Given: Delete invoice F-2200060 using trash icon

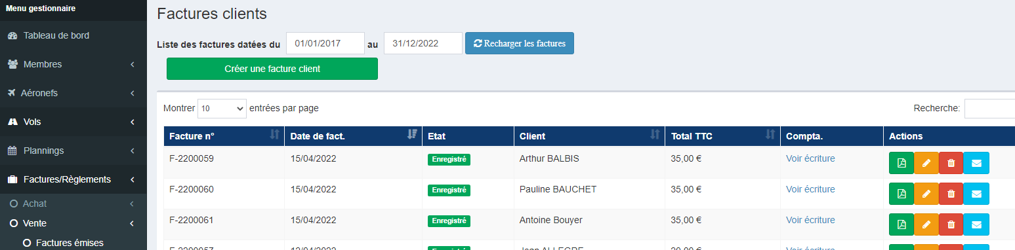Looking at the screenshot, I should point(951,194).
